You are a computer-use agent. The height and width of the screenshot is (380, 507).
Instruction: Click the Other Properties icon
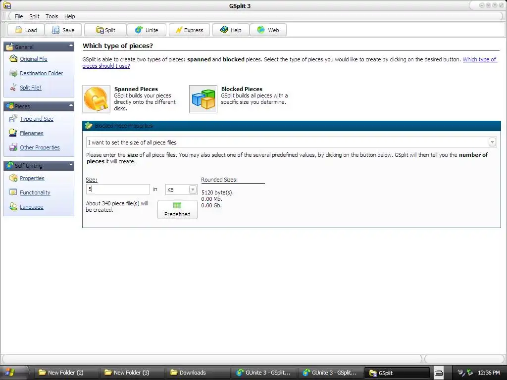click(x=13, y=147)
